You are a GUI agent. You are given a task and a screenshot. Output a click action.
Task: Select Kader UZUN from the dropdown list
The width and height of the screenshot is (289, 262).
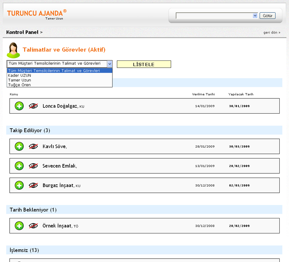19,76
